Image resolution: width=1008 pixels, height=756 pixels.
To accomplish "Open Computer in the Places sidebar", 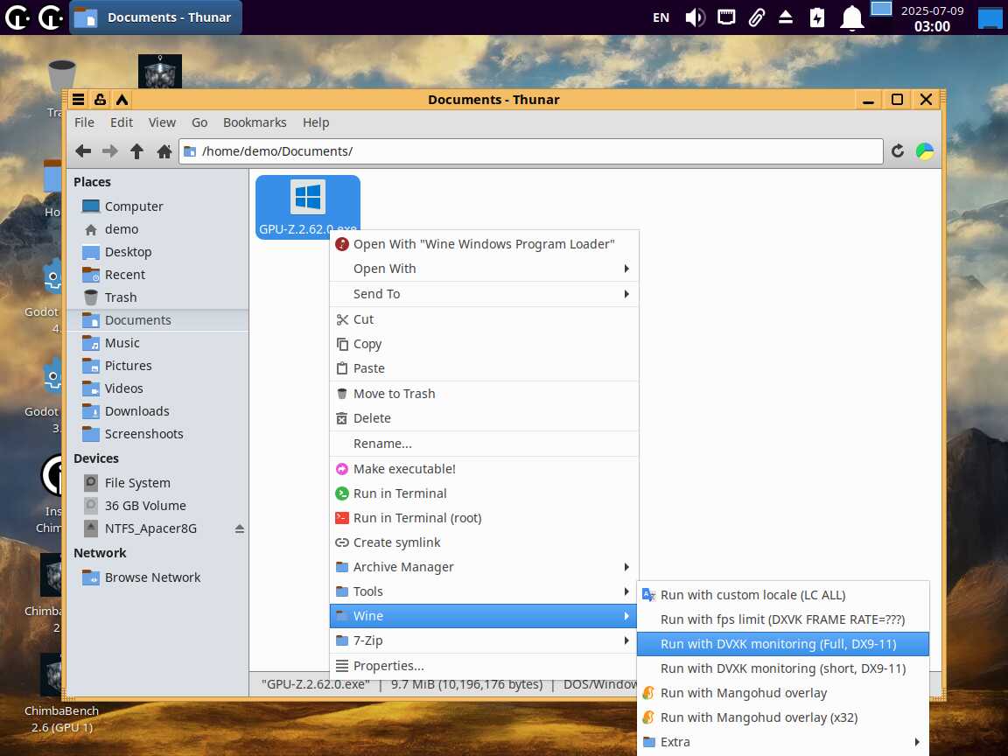I will (x=157, y=206).
